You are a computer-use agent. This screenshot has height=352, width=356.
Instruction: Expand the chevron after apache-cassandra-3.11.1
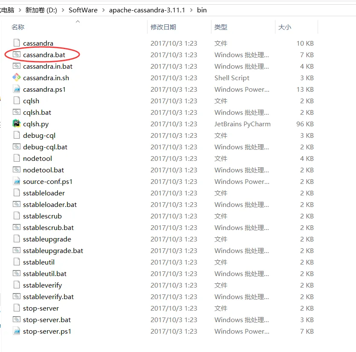[191, 10]
